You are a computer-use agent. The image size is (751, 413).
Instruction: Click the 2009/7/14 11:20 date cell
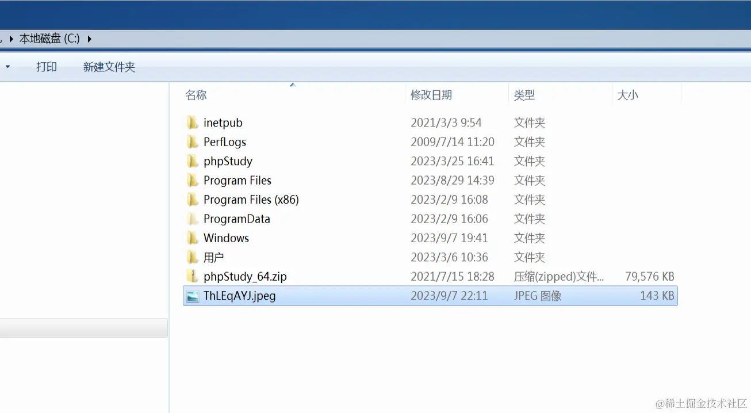click(x=453, y=142)
